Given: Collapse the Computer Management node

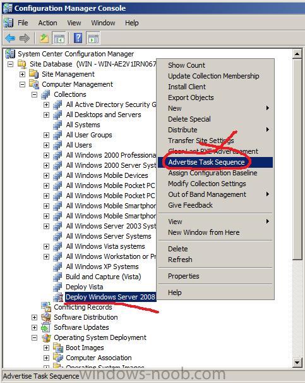Looking at the screenshot, I should [22, 85].
